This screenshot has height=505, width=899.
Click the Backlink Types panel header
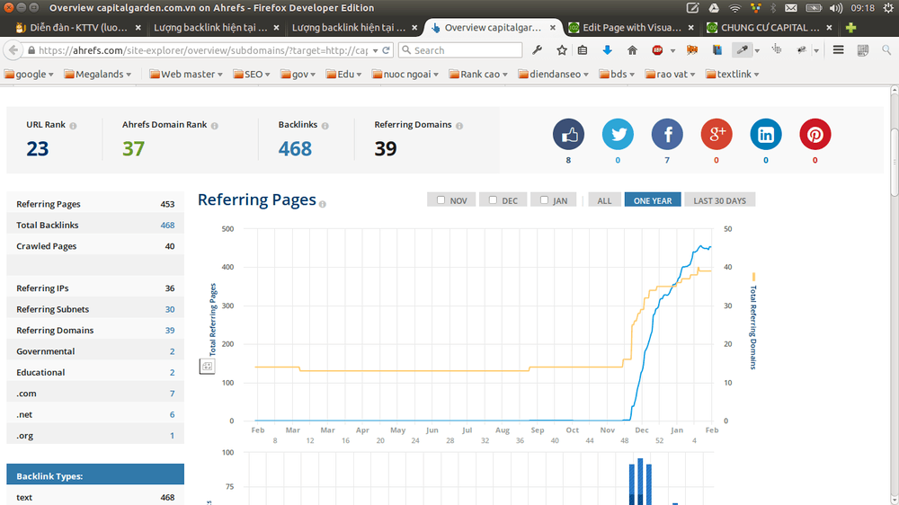tap(95, 474)
